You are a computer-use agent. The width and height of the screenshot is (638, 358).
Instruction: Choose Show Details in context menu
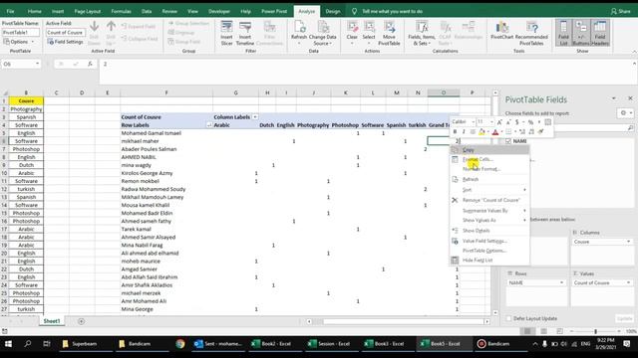[x=489, y=231]
